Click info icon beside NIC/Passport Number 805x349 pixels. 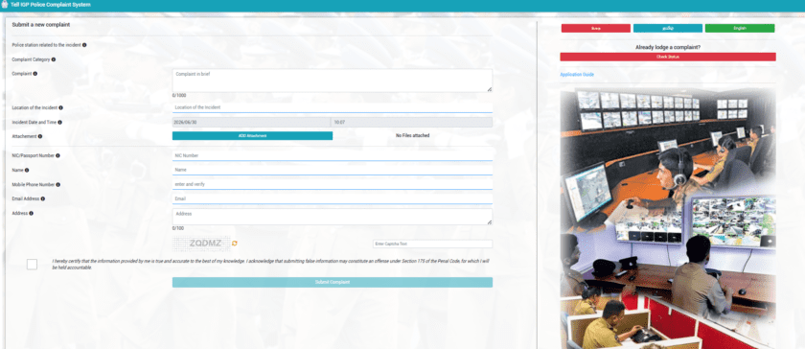click(57, 155)
